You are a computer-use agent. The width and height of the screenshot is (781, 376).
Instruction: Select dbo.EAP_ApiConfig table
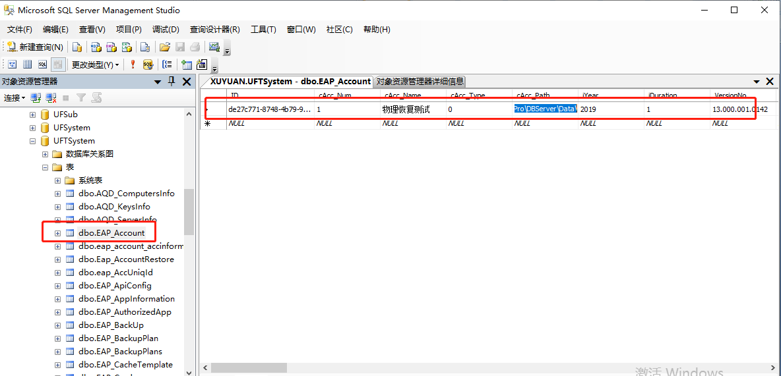[x=115, y=286]
